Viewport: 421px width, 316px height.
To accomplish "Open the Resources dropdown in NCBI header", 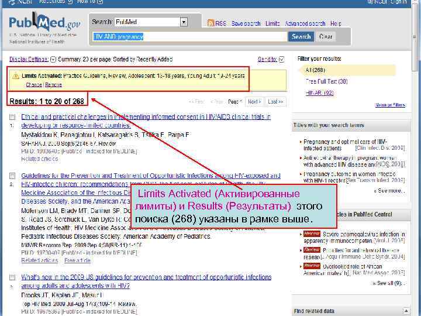I will coord(56,2).
